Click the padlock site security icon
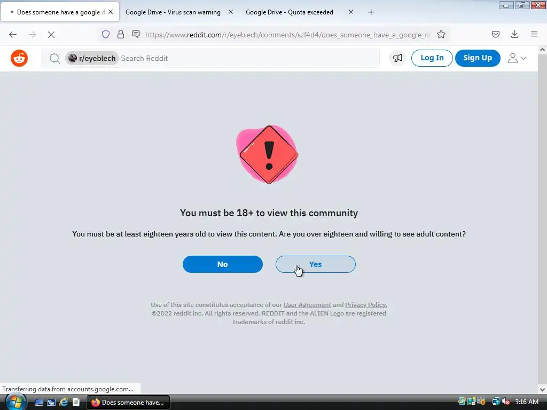The height and width of the screenshot is (410, 547). point(121,34)
